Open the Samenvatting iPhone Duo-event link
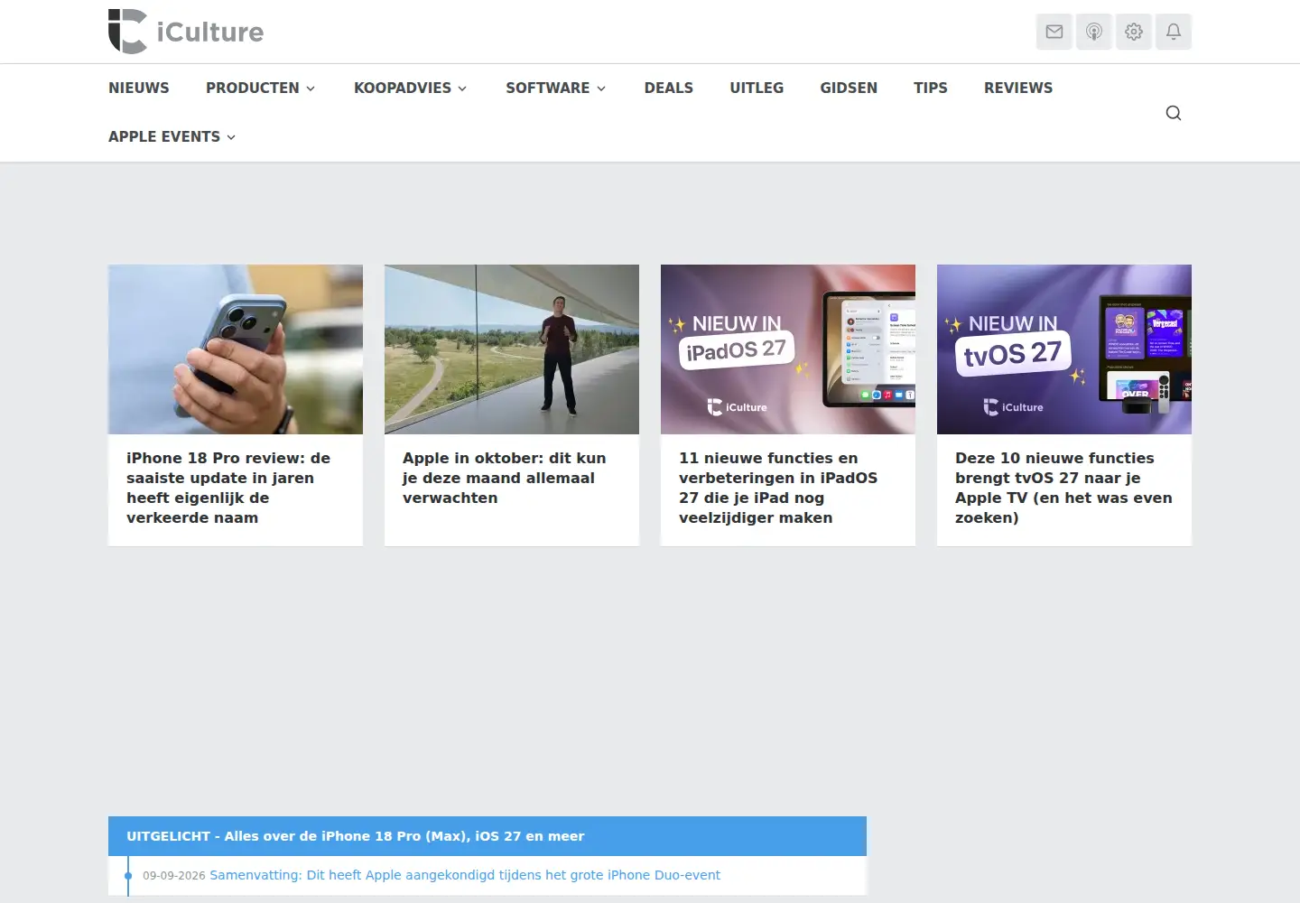This screenshot has width=1300, height=903. [x=465, y=875]
